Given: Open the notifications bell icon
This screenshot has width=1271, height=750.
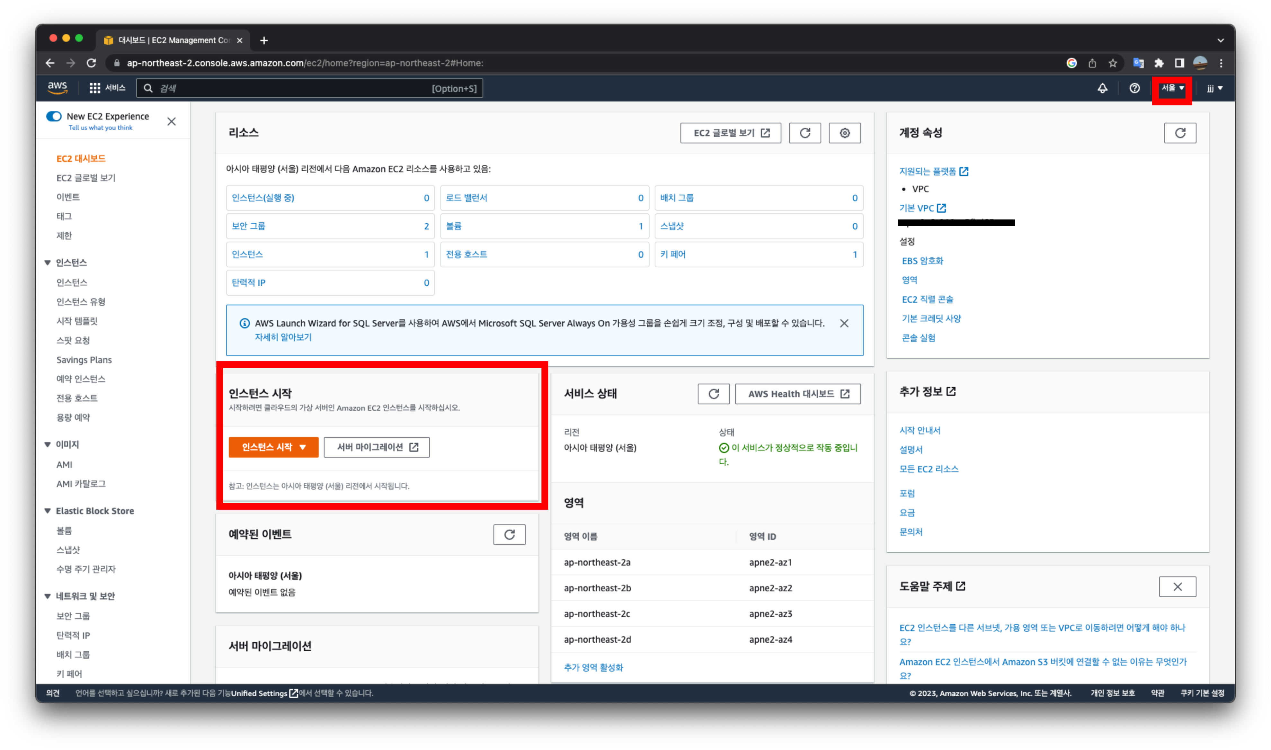Looking at the screenshot, I should [1102, 88].
